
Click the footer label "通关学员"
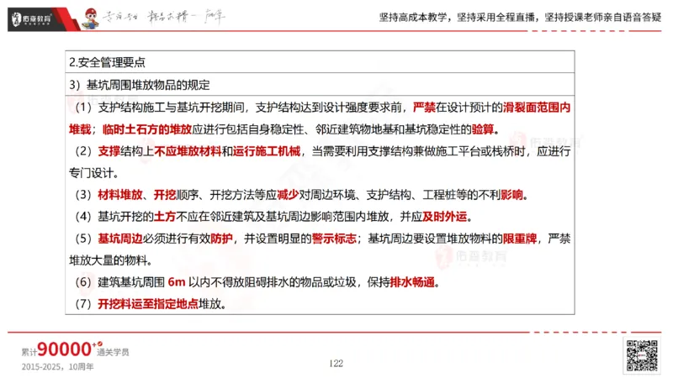113,352
